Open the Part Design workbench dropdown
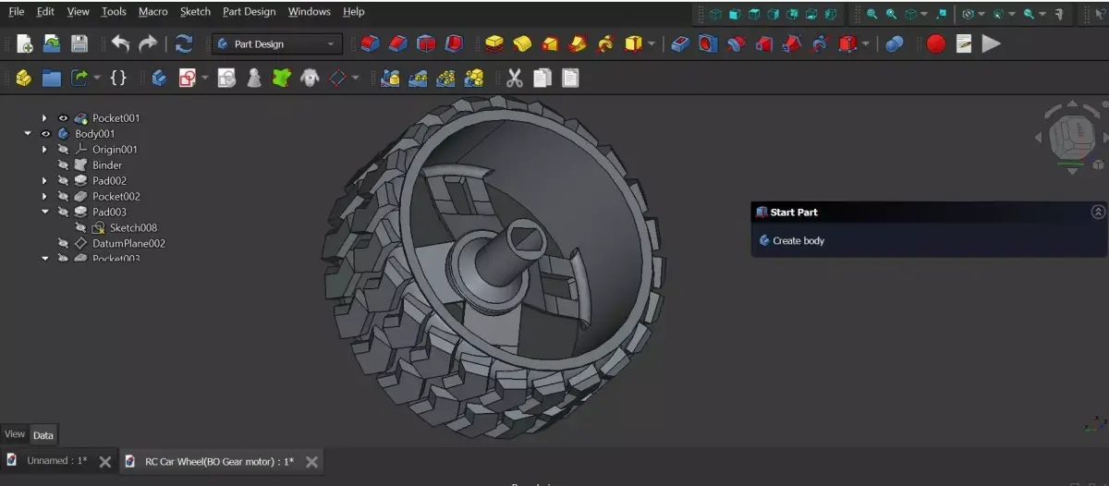Image resolution: width=1109 pixels, height=486 pixels. (x=276, y=44)
